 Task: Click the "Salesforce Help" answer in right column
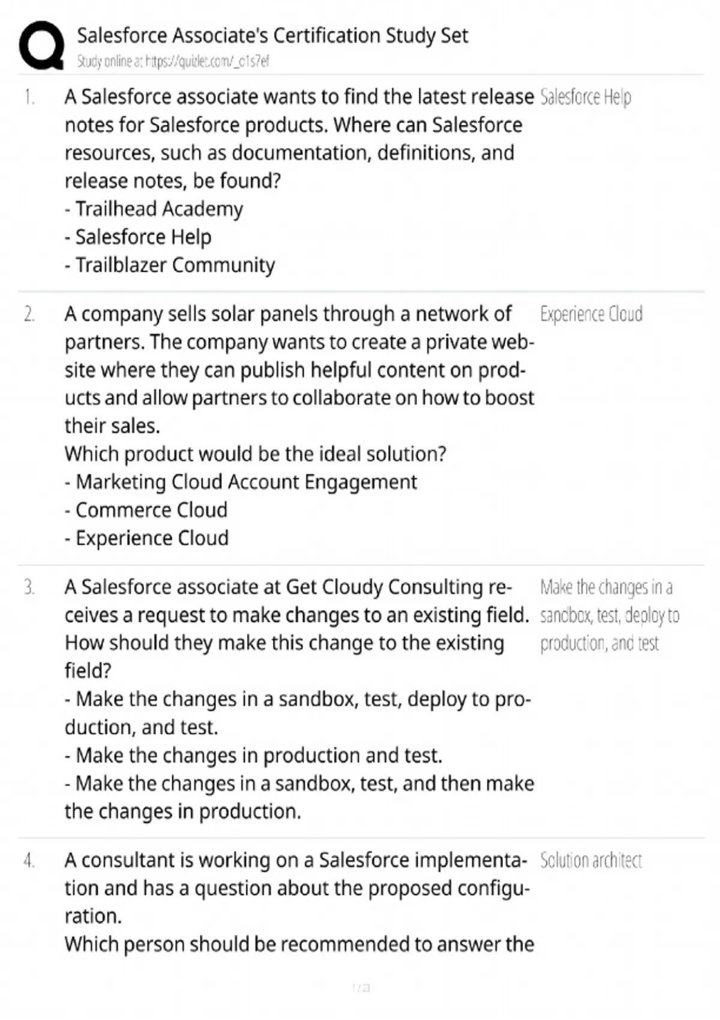[x=585, y=97]
